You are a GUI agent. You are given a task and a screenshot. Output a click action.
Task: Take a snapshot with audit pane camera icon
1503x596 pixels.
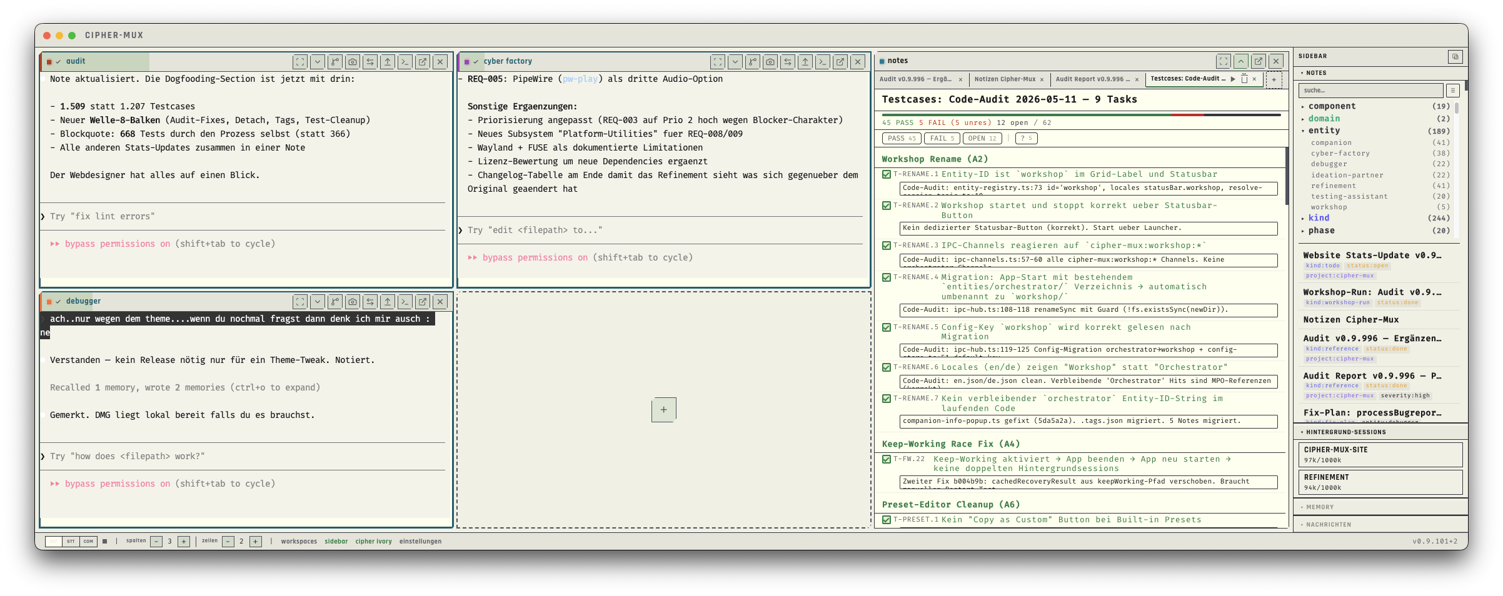click(353, 62)
